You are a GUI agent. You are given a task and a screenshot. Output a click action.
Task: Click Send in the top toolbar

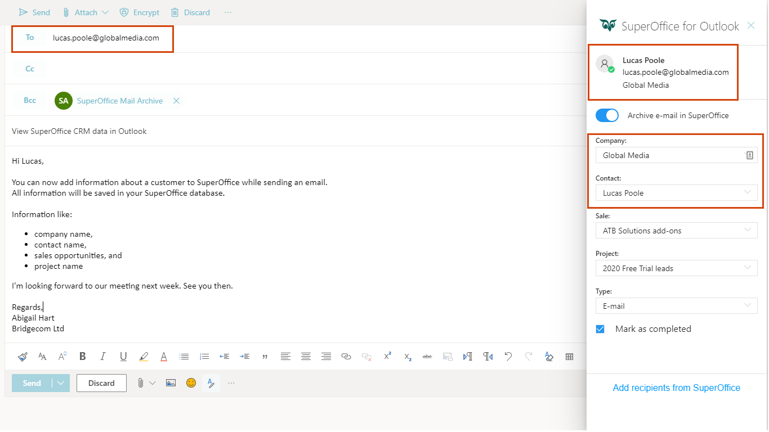[34, 12]
